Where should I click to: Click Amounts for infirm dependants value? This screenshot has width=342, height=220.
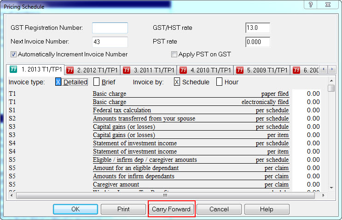click(x=307, y=176)
